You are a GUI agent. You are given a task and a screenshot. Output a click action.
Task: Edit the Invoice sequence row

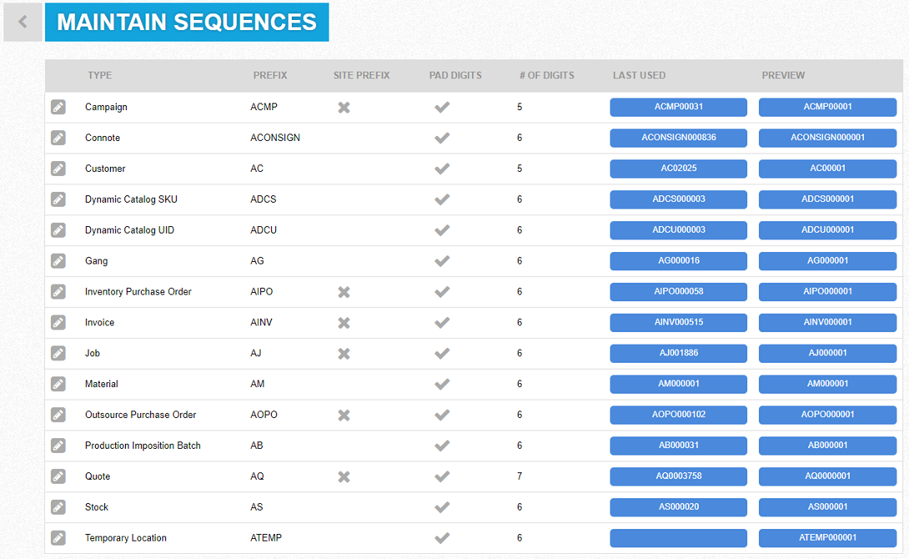click(x=58, y=323)
